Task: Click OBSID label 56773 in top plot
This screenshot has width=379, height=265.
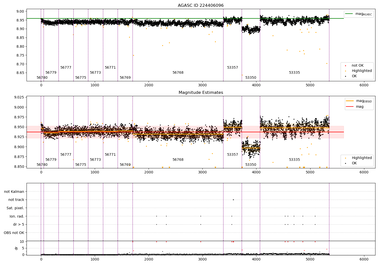Action: click(x=95, y=73)
